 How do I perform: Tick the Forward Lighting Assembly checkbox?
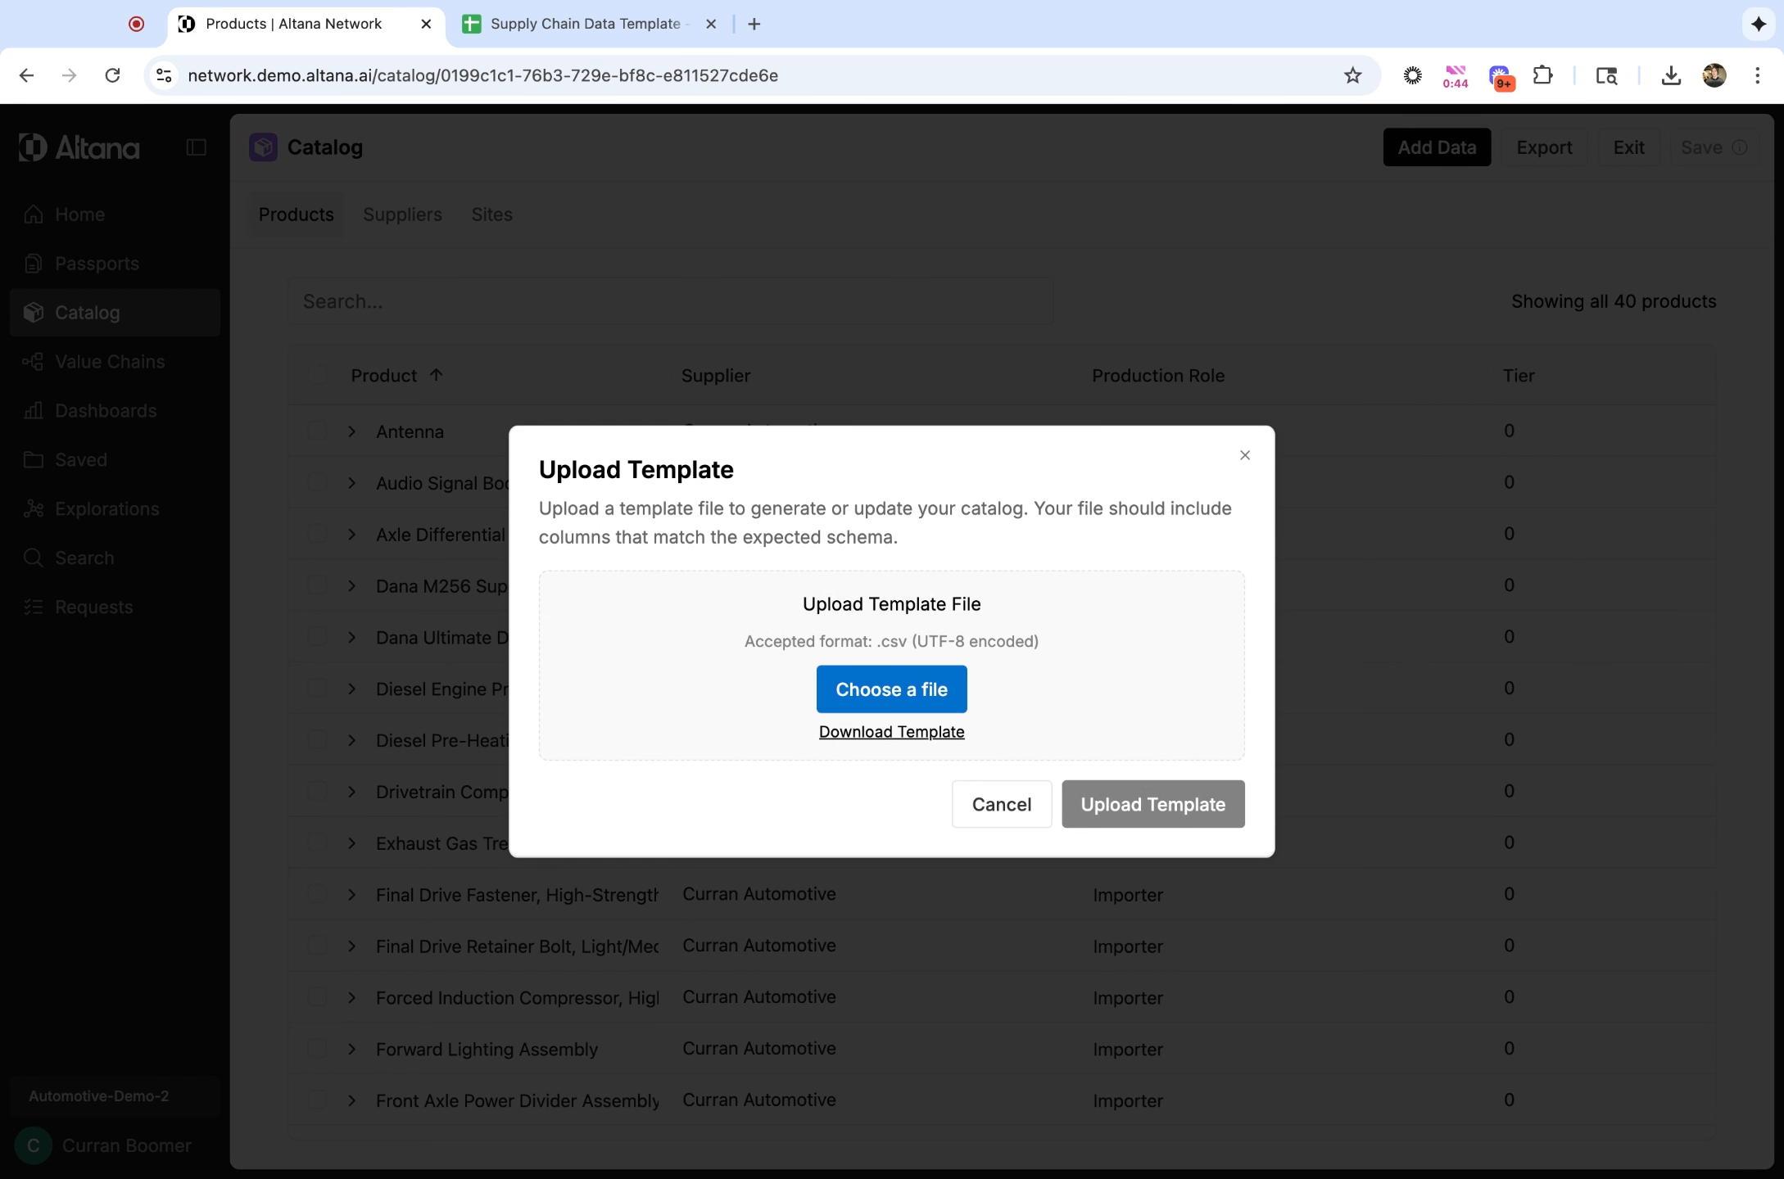click(317, 1049)
